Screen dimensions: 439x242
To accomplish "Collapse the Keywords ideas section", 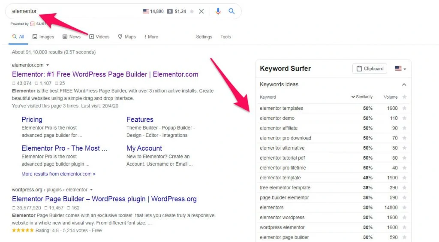I will [x=404, y=85].
